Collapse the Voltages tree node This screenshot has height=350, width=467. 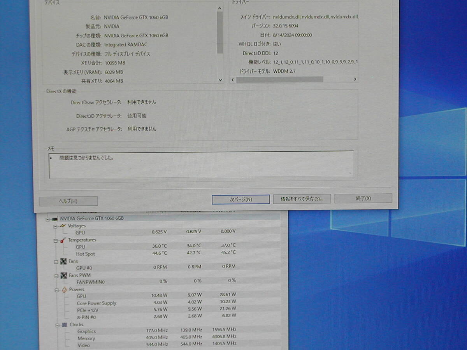pos(55,226)
